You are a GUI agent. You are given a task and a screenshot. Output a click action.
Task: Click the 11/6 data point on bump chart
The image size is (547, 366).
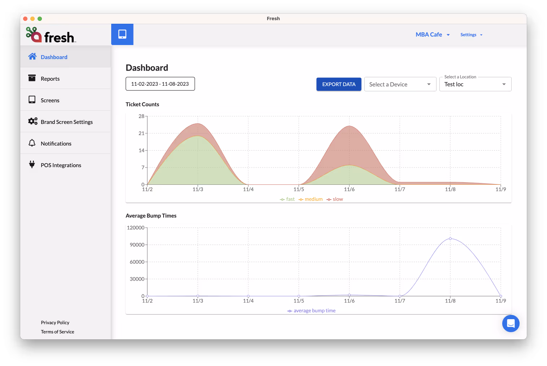pyautogui.click(x=349, y=295)
